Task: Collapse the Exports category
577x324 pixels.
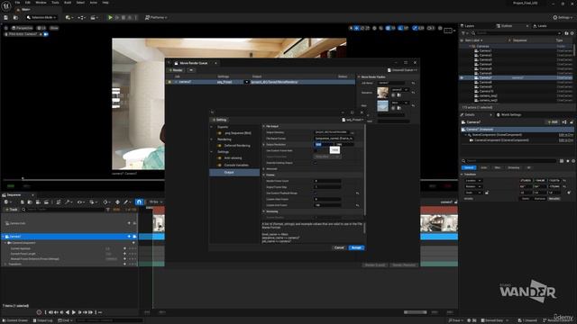Action: click(212, 127)
